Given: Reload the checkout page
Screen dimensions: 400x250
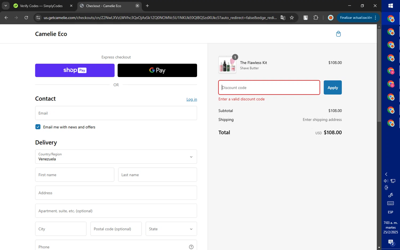Looking at the screenshot, I should point(26,18).
